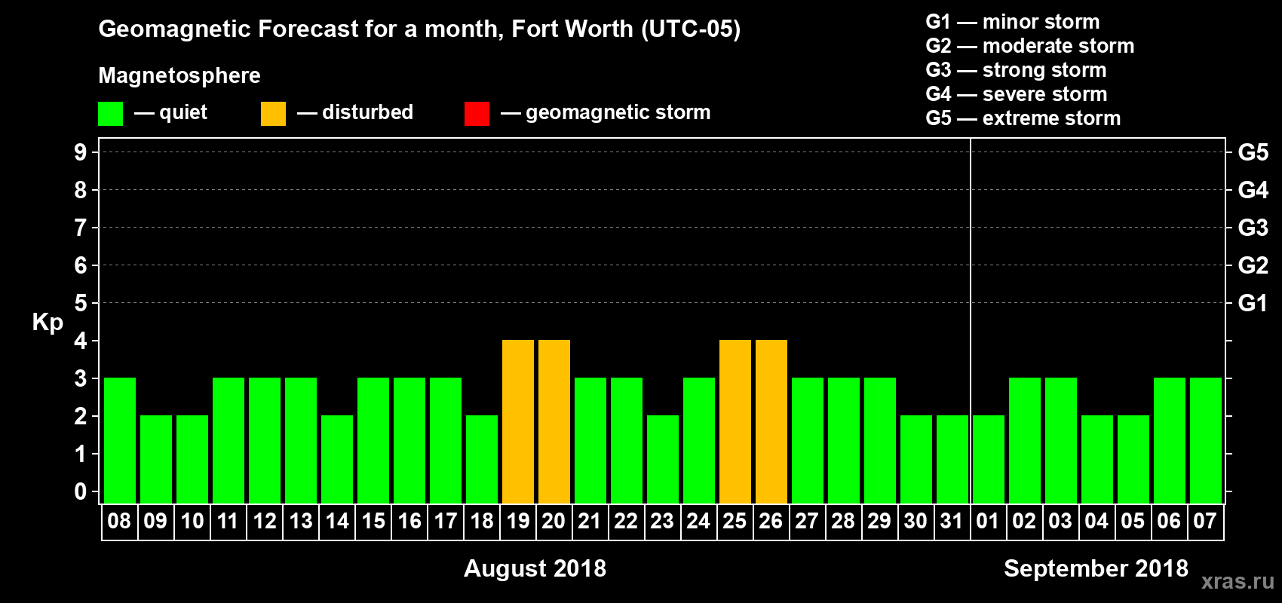Image resolution: width=1282 pixels, height=603 pixels.
Task: Click the 'G5' right axis label
Action: tap(1253, 152)
